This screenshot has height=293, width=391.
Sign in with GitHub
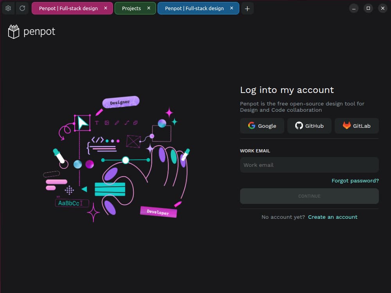click(x=309, y=126)
